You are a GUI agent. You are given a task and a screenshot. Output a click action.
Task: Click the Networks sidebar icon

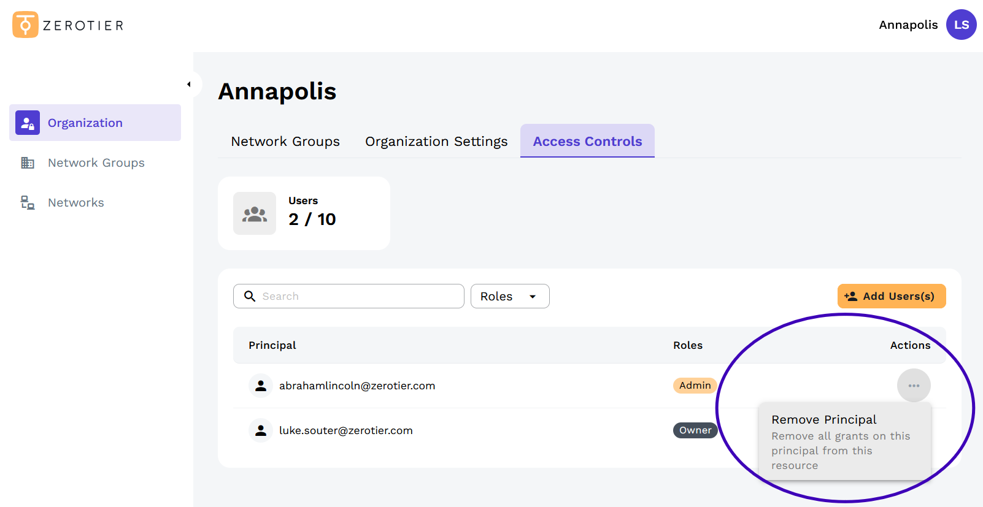coord(28,202)
